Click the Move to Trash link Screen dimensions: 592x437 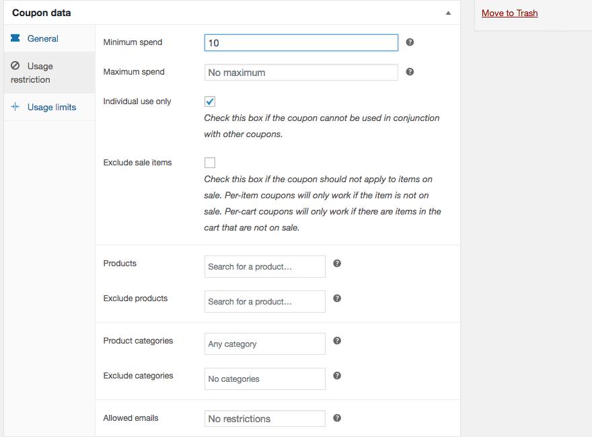tap(509, 13)
